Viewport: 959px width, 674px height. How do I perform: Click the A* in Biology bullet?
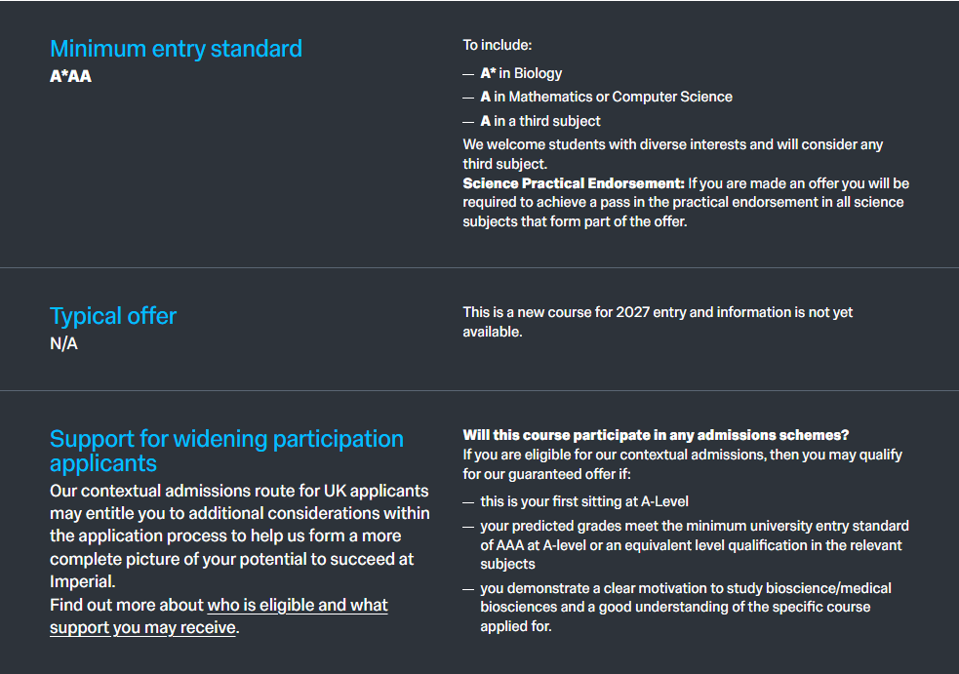[x=521, y=73]
